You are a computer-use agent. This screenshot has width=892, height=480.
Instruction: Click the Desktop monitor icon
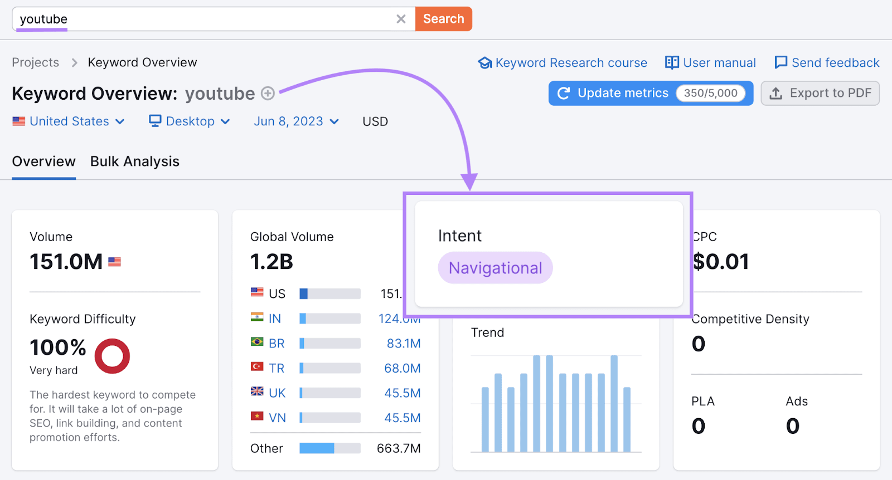155,121
